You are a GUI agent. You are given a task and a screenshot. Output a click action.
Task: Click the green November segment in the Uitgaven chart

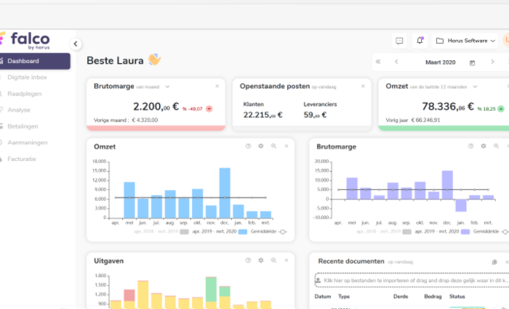(x=211, y=289)
